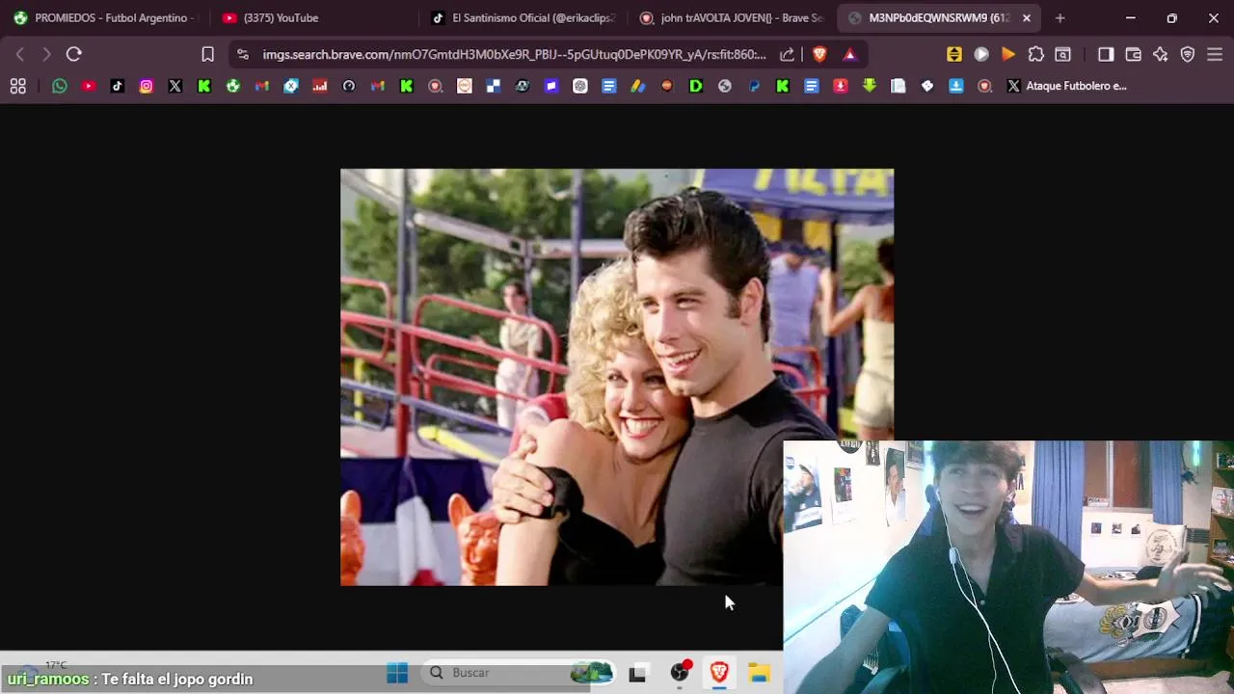Bookmark this page with the bookmark icon
This screenshot has width=1234, height=694.
point(207,55)
